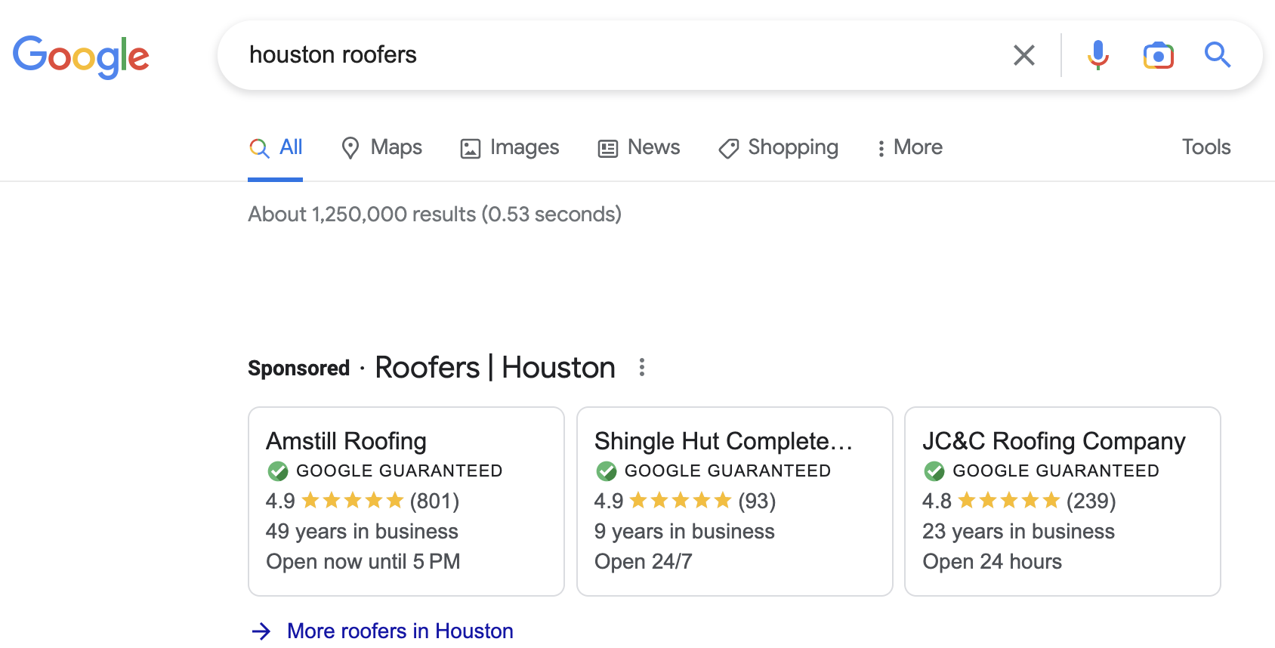
Task: Click 'Open 24/7' on Shingle Hut card
Action: [643, 562]
